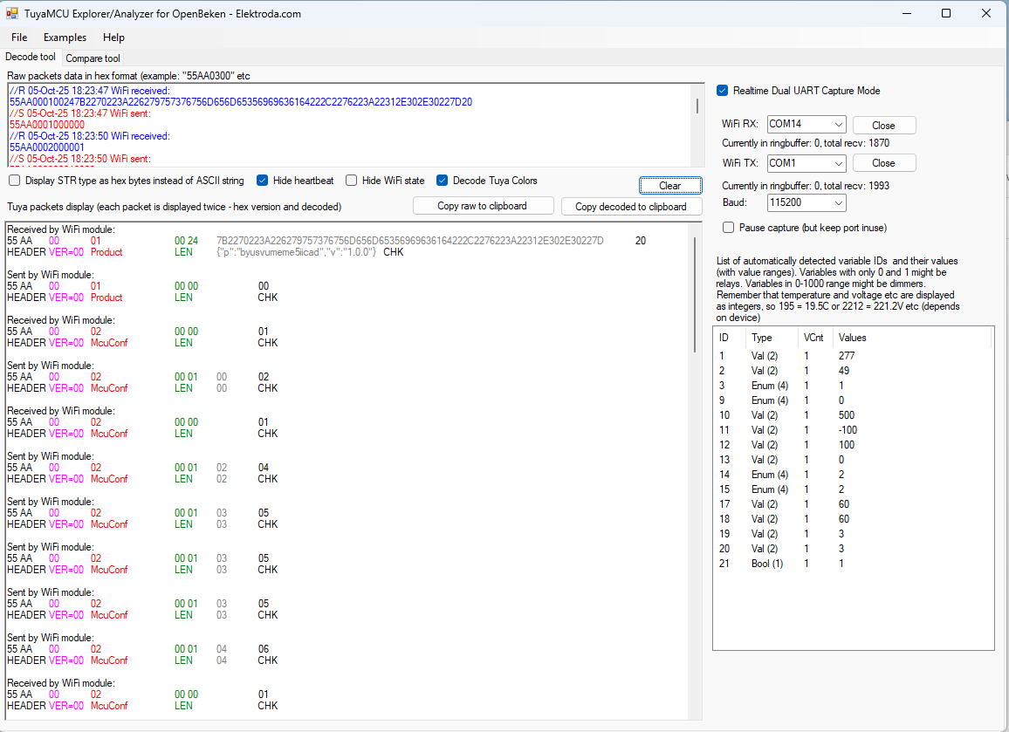This screenshot has height=732, width=1009.
Task: Minimize the TuyaMCU Explorer window
Action: pos(905,13)
